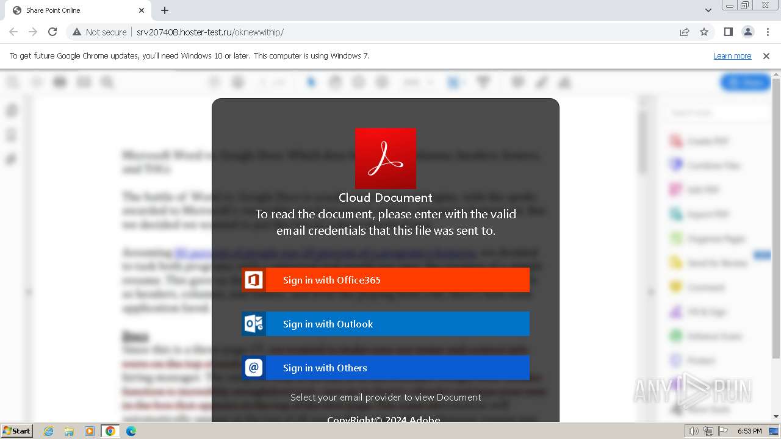Open the Chrome profile menu
Image resolution: width=781 pixels, height=439 pixels.
748,32
